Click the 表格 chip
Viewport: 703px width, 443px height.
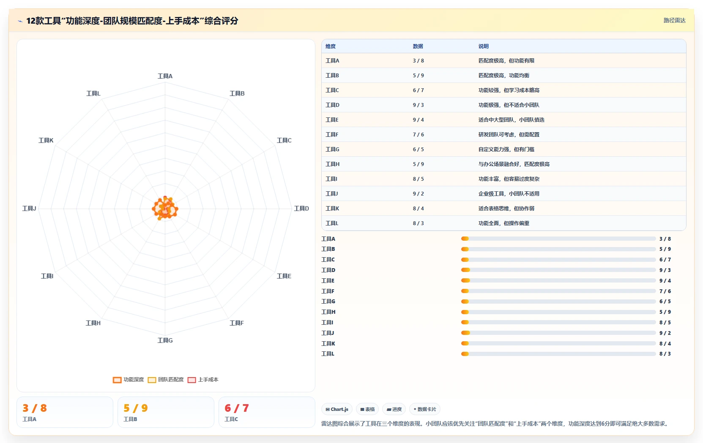[x=367, y=409]
